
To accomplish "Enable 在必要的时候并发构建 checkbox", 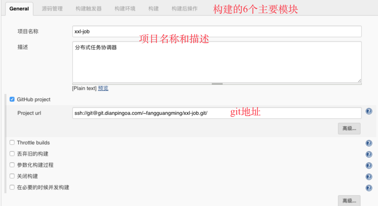I will tap(12, 187).
